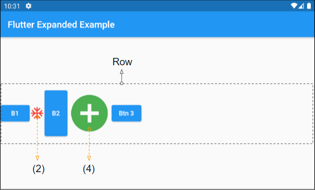This screenshot has height=190, width=315.
Task: Tap the B1 button
Action: coord(15,113)
